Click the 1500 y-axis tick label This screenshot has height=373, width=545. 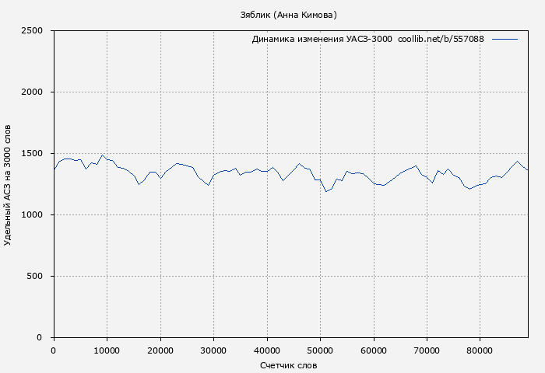[37, 154]
